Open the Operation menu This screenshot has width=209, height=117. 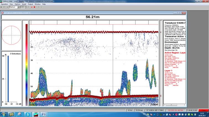point(4,4)
